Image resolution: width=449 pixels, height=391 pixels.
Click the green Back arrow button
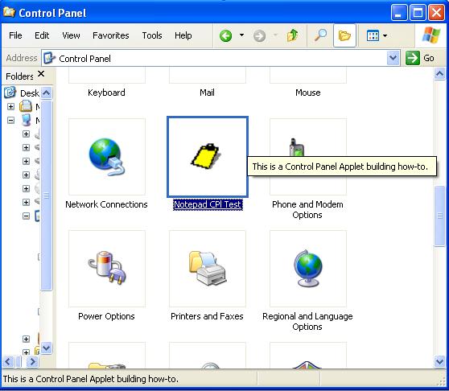click(x=225, y=35)
